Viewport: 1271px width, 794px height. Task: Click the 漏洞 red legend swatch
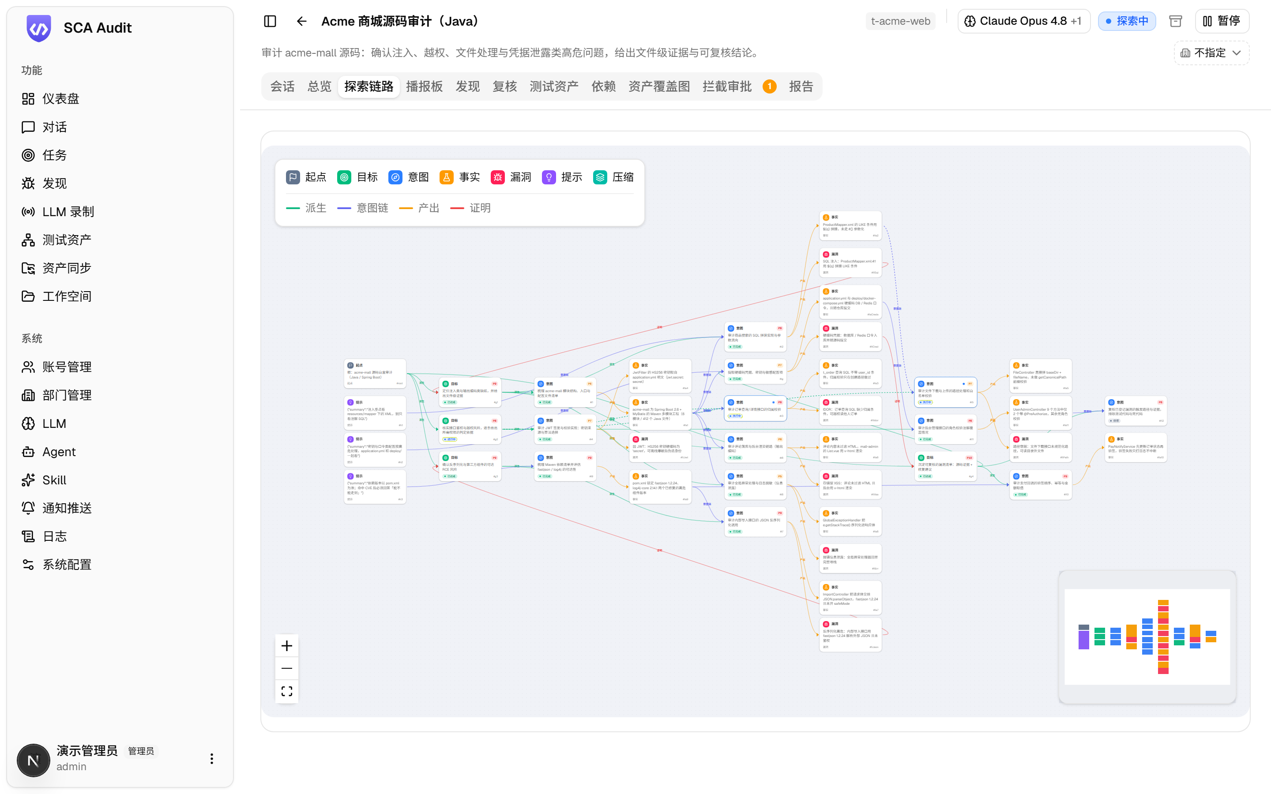tap(497, 177)
